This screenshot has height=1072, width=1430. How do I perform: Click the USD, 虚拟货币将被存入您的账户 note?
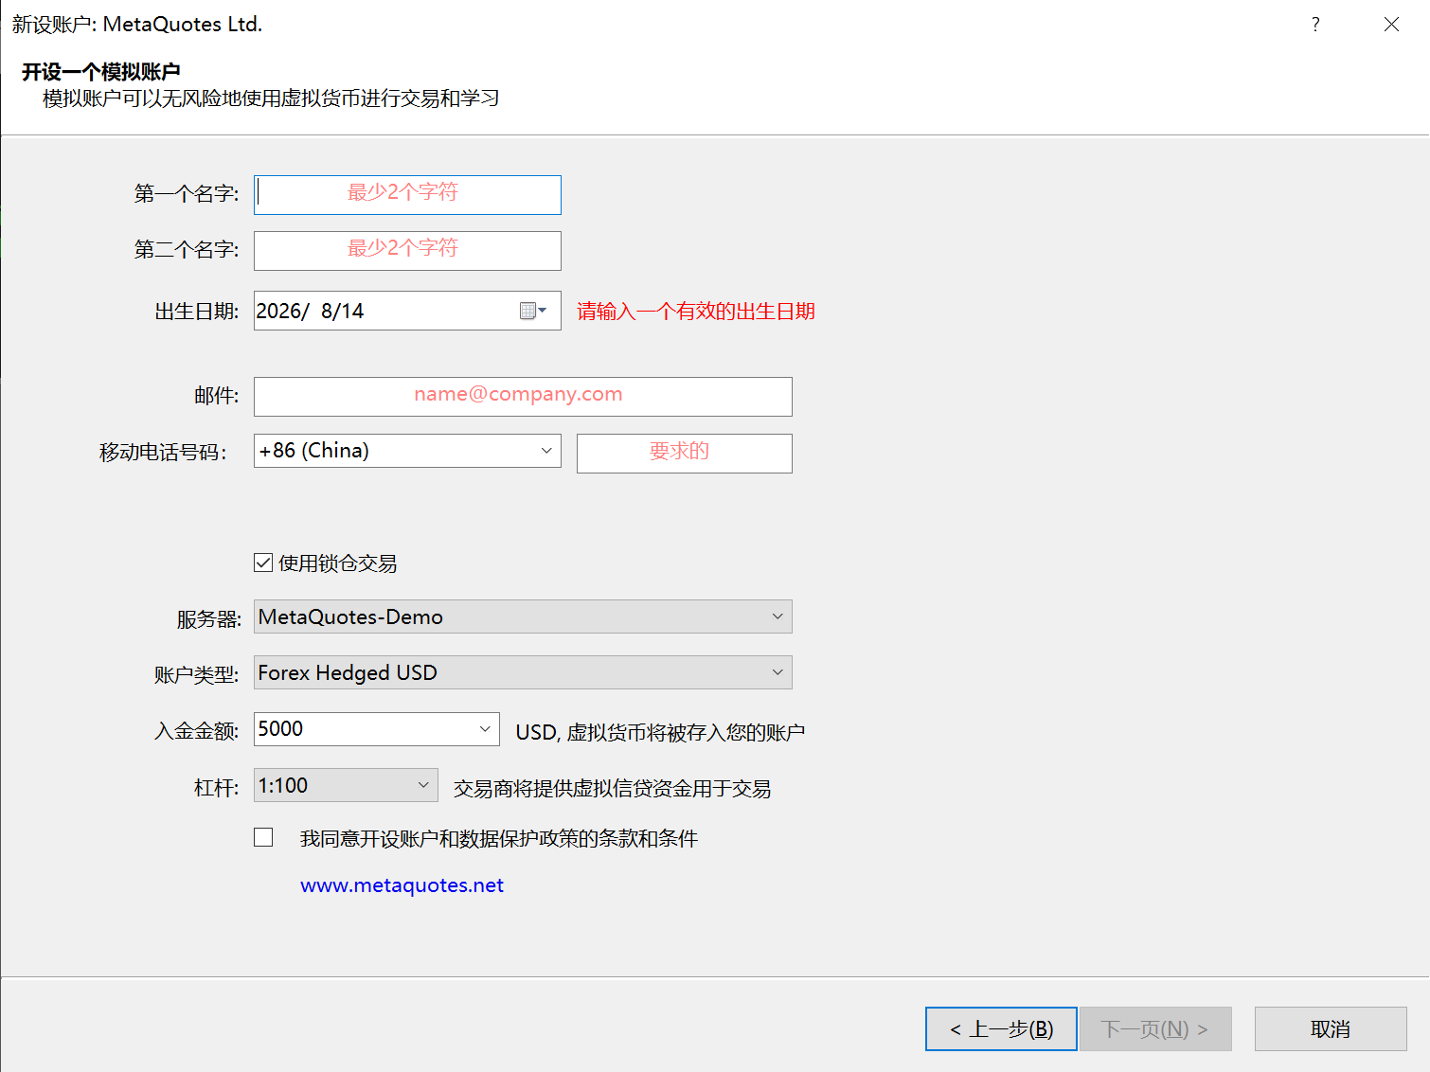tap(660, 732)
